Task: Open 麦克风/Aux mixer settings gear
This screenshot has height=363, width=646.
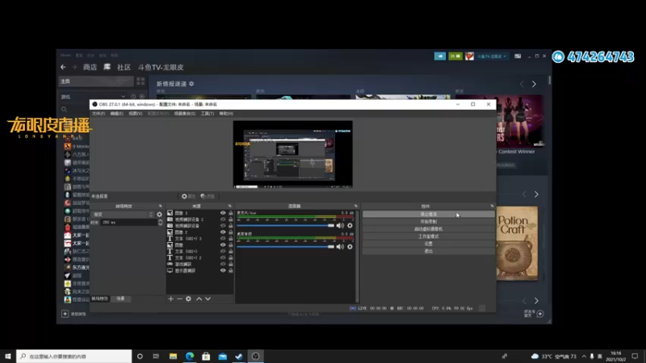Action: coord(350,226)
